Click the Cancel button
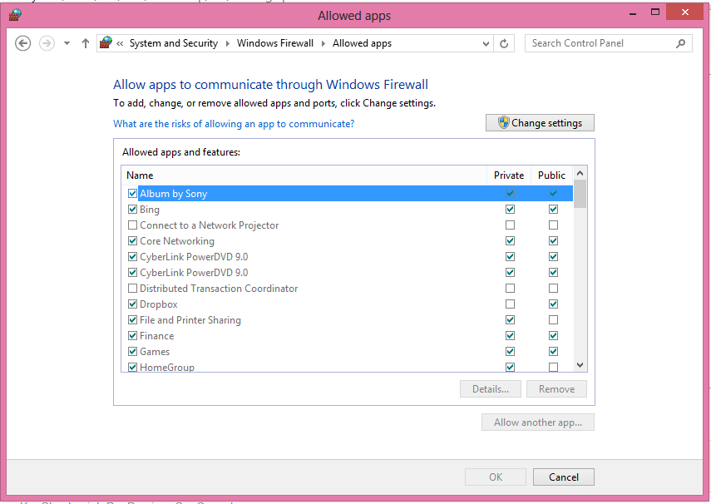Screen dimensions: 711x504 click(564, 477)
